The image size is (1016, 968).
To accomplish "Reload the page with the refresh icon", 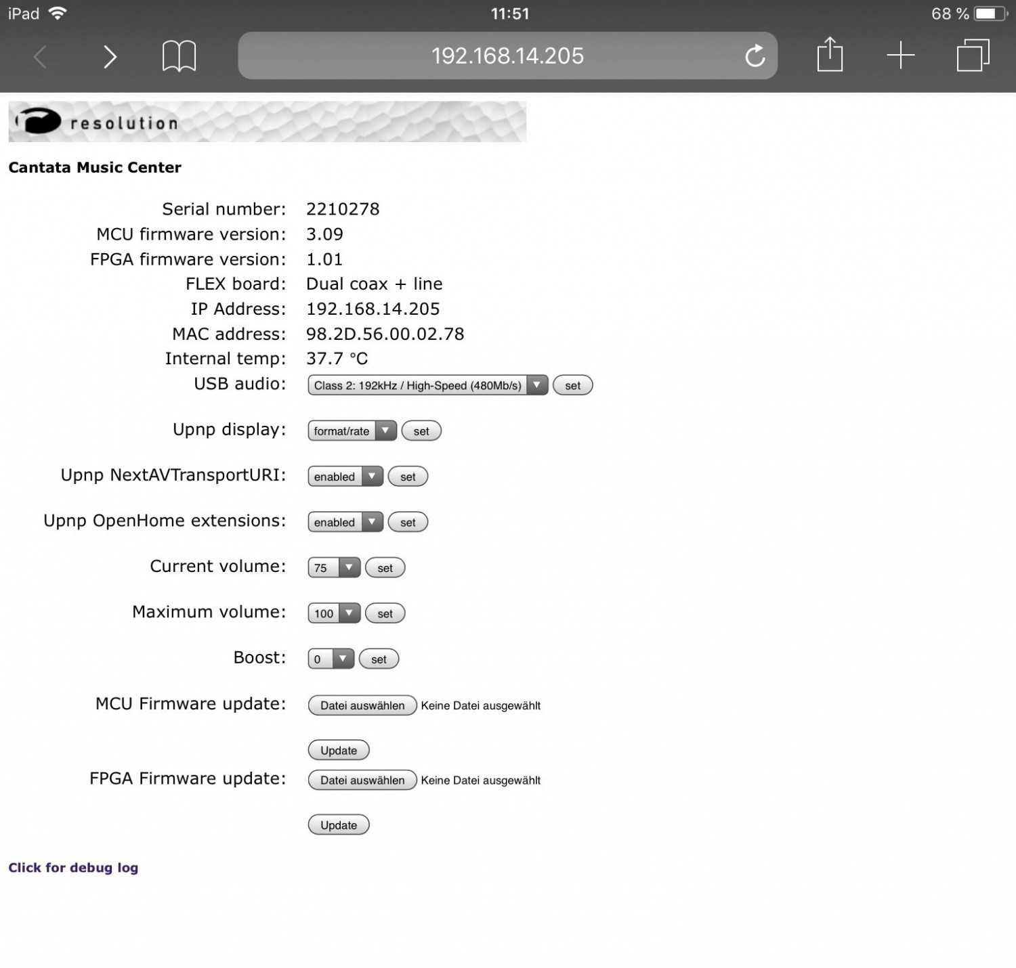I will tap(755, 56).
